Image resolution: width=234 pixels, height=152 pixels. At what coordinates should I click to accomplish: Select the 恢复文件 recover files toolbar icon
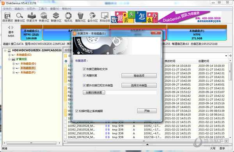pyautogui.click(x=32, y=17)
